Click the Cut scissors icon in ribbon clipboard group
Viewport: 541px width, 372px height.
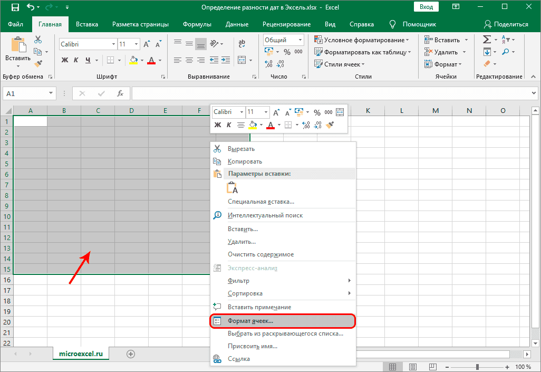click(x=38, y=40)
